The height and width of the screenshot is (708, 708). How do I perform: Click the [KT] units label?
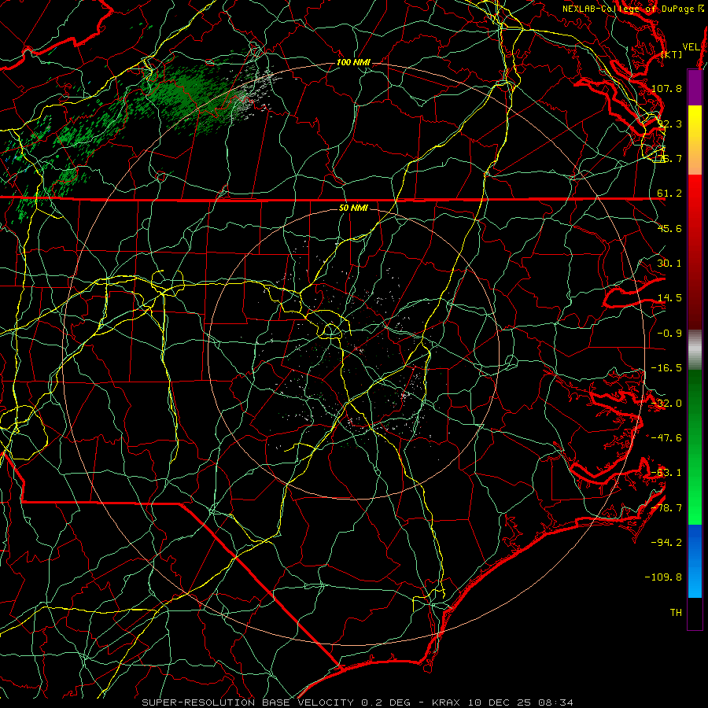coord(672,54)
